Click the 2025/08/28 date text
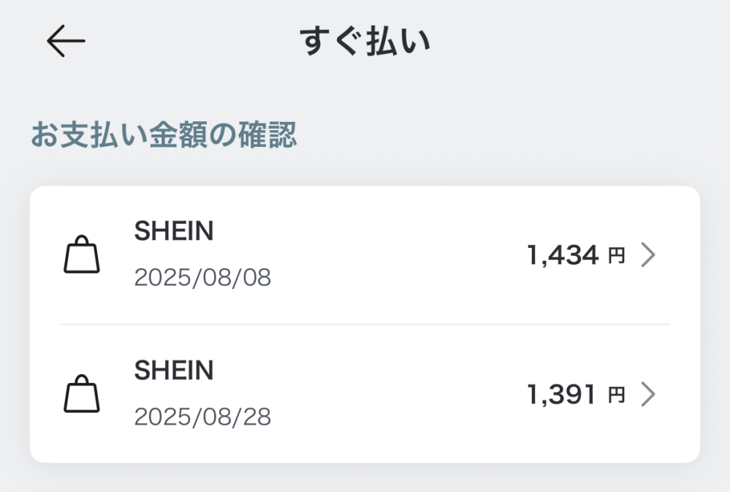This screenshot has width=730, height=492. [x=202, y=417]
